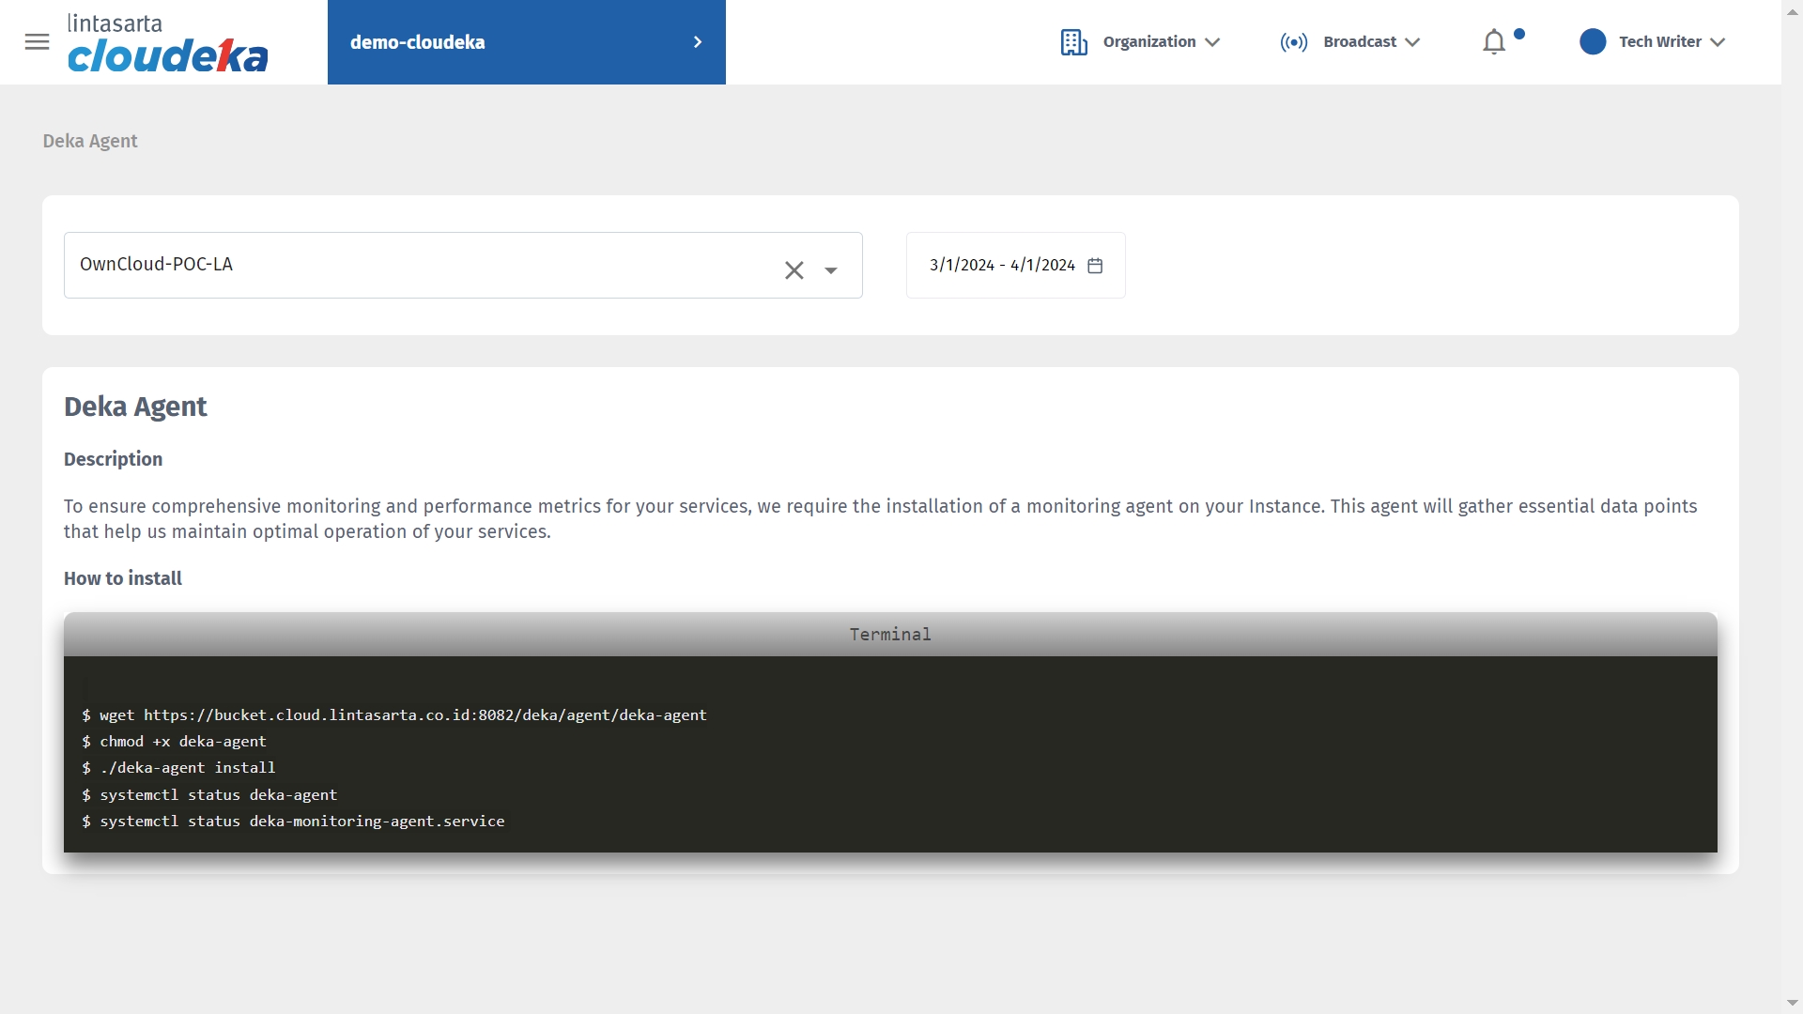Open the notifications bell
Screen dimensions: 1803x1014
point(1494,42)
